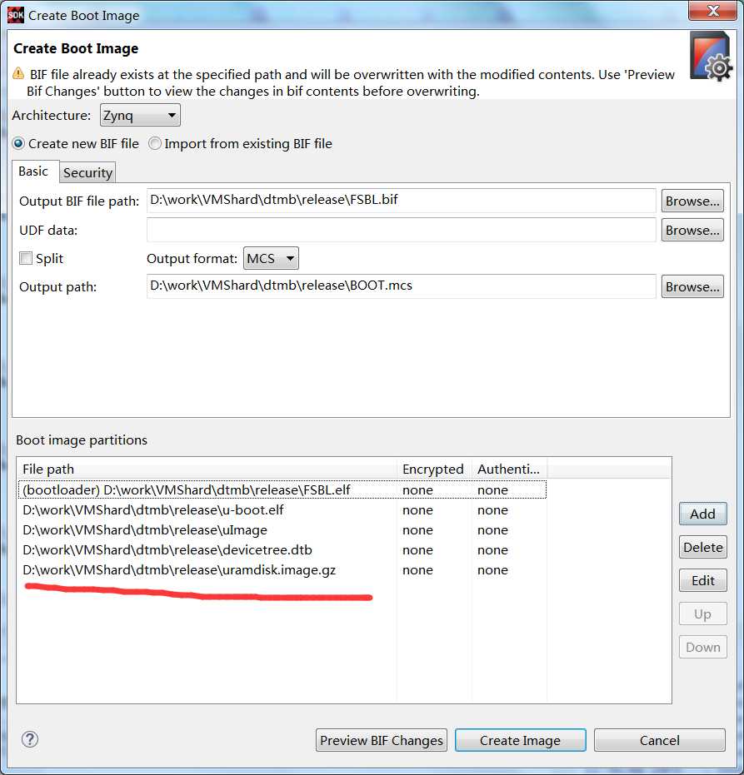The height and width of the screenshot is (775, 744).
Task: Click Encrypted value for devicetree.dtb row
Action: (417, 550)
